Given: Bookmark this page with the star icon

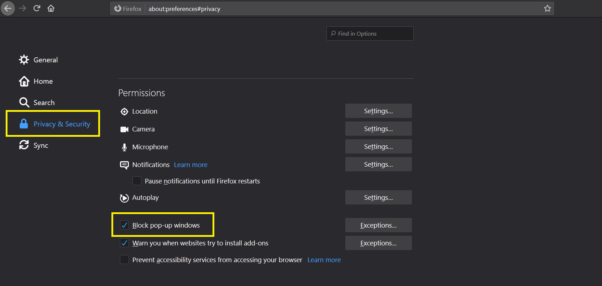Looking at the screenshot, I should click(x=547, y=9).
